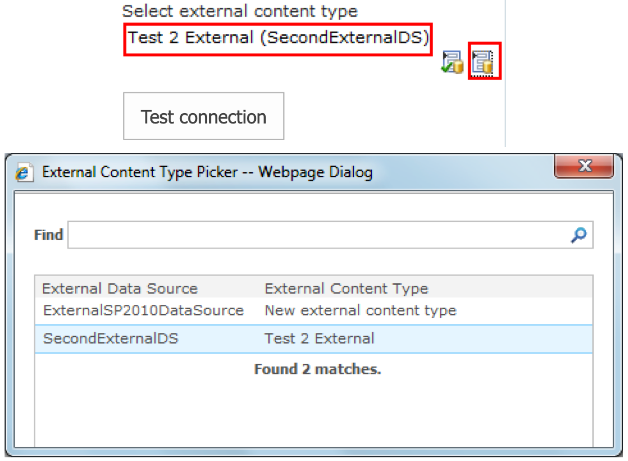Open the external content type picker icon
628x461 pixels.
coord(483,62)
